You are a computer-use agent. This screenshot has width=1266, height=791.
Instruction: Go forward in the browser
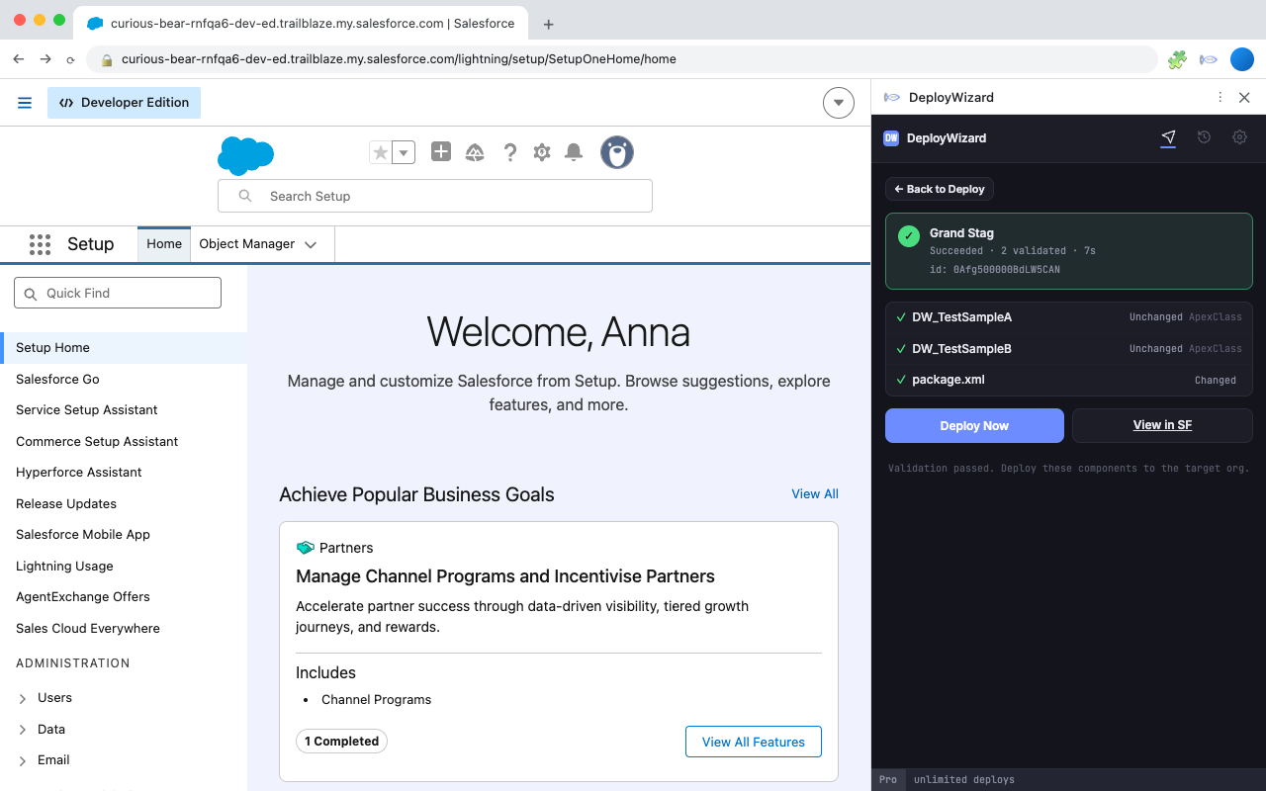tap(45, 59)
